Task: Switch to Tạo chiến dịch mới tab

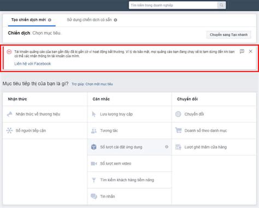Action: click(x=28, y=20)
